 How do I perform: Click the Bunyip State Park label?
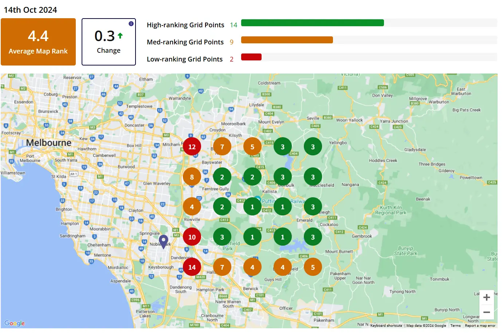(405, 251)
